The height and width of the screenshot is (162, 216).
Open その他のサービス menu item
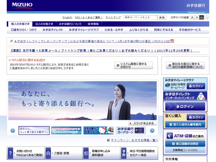tap(190, 30)
